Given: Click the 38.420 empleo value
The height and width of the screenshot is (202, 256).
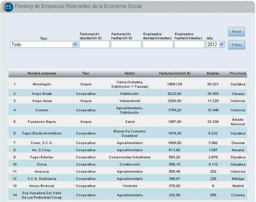Looking at the screenshot, I should 213,94.
